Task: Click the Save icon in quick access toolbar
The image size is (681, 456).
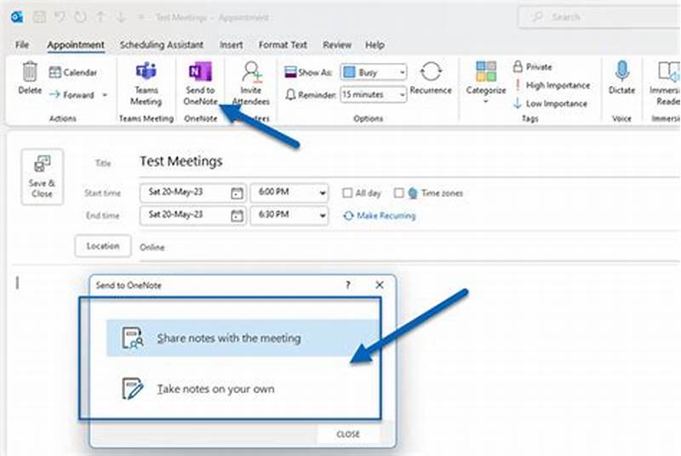Action: tap(39, 17)
